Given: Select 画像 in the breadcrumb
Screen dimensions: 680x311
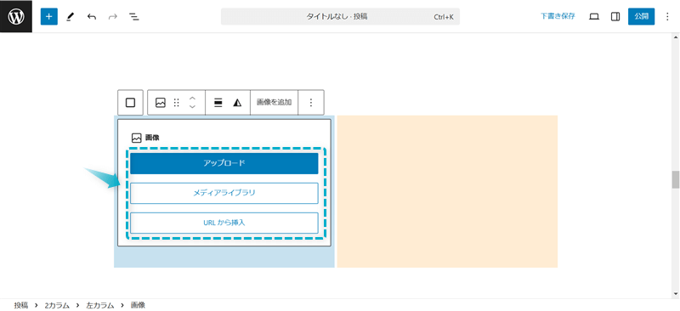Looking at the screenshot, I should click(x=138, y=305).
